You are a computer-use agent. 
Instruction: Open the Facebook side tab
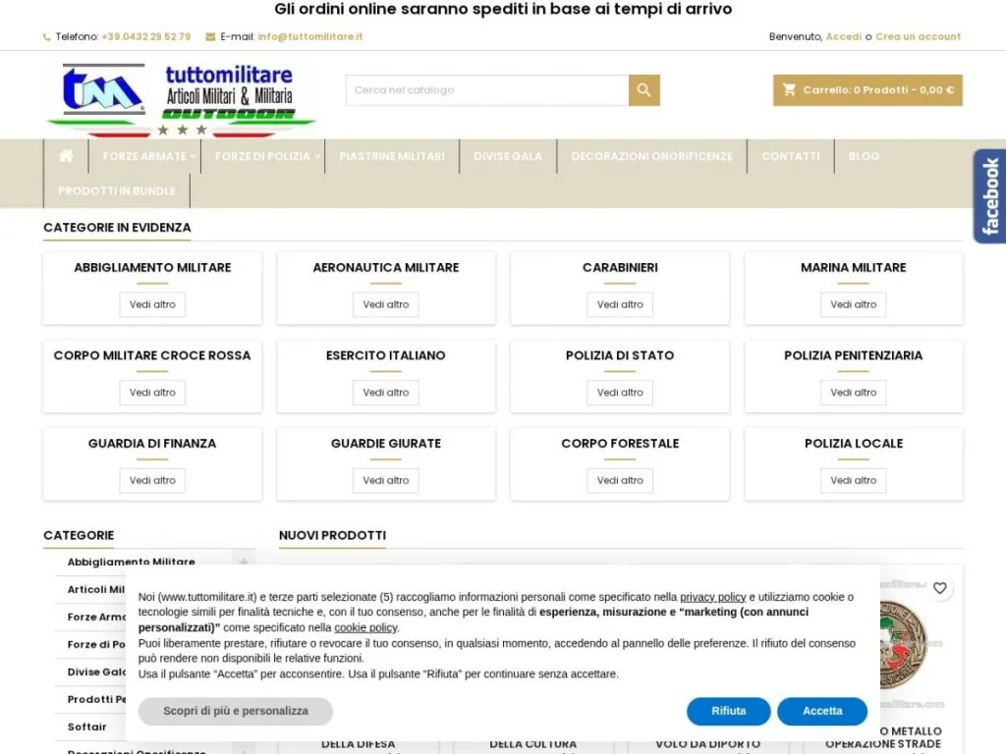click(x=989, y=196)
